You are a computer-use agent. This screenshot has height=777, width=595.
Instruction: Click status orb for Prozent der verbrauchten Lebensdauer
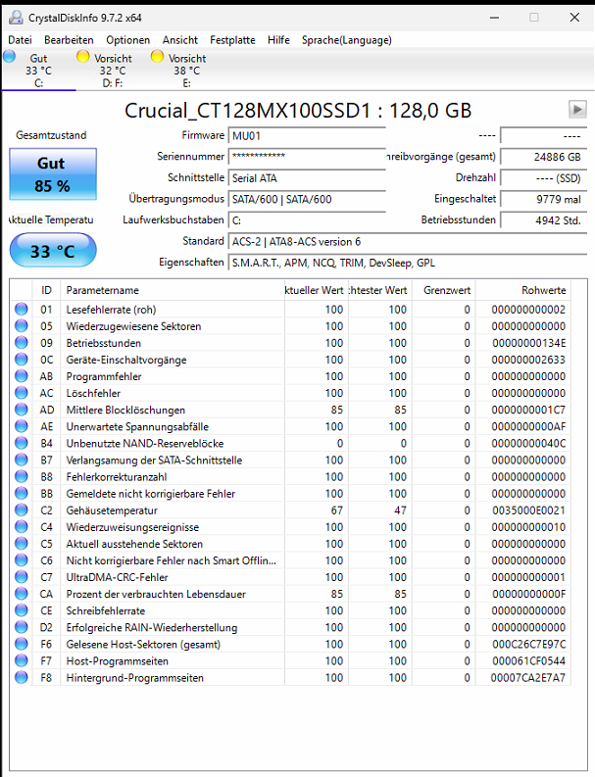click(22, 594)
